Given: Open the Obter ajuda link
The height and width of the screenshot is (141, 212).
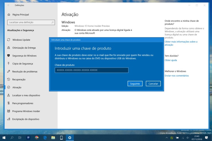Looking at the screenshot, I should [x=171, y=60].
